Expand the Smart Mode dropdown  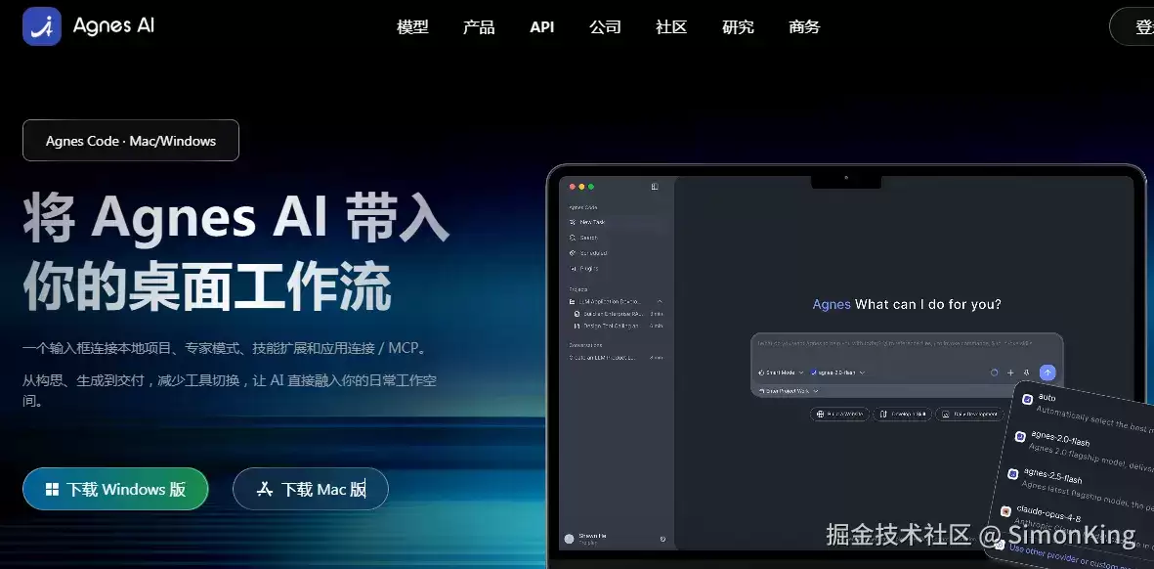click(781, 372)
